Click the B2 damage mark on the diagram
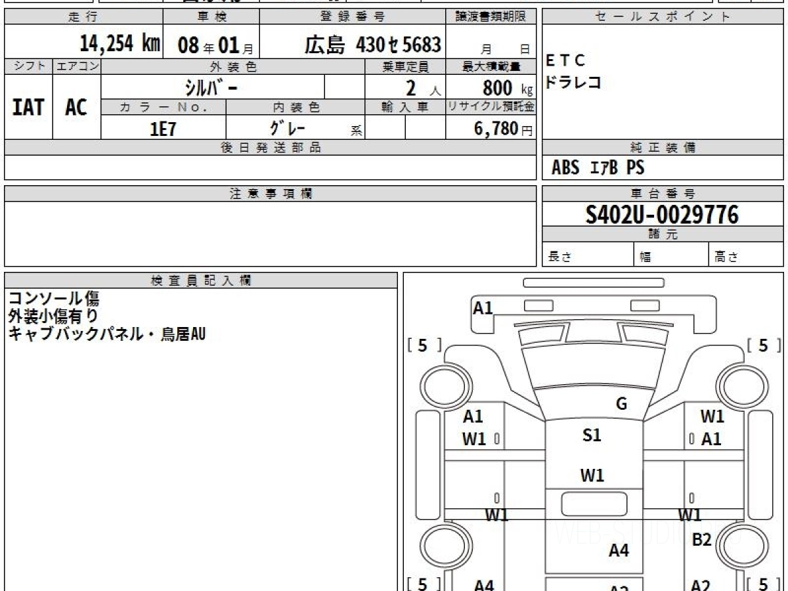This screenshot has height=591, width=788. coord(702,540)
